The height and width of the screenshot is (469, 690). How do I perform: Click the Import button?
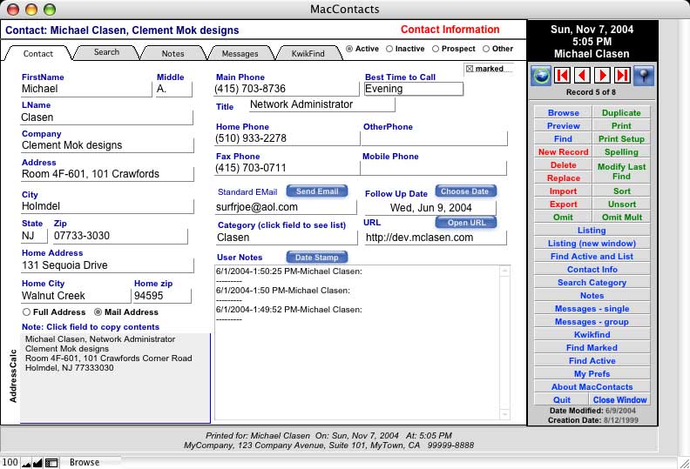[563, 191]
